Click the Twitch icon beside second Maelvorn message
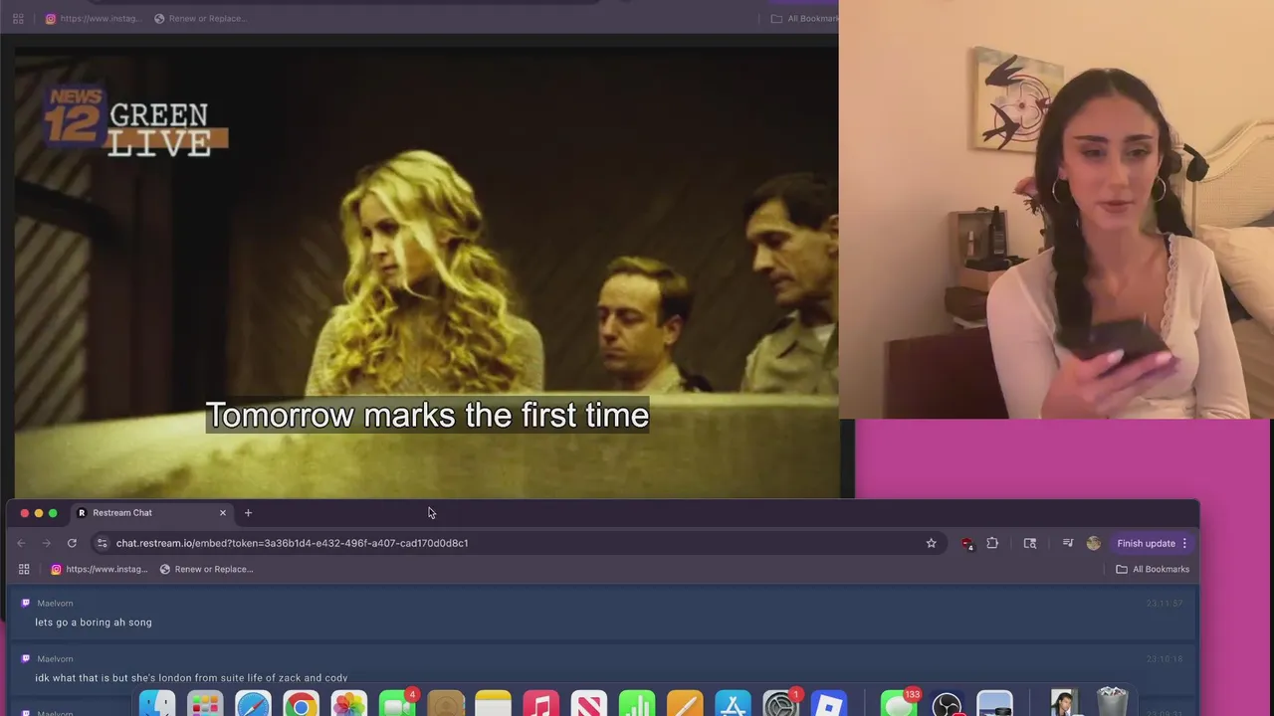This screenshot has height=716, width=1274. click(26, 658)
